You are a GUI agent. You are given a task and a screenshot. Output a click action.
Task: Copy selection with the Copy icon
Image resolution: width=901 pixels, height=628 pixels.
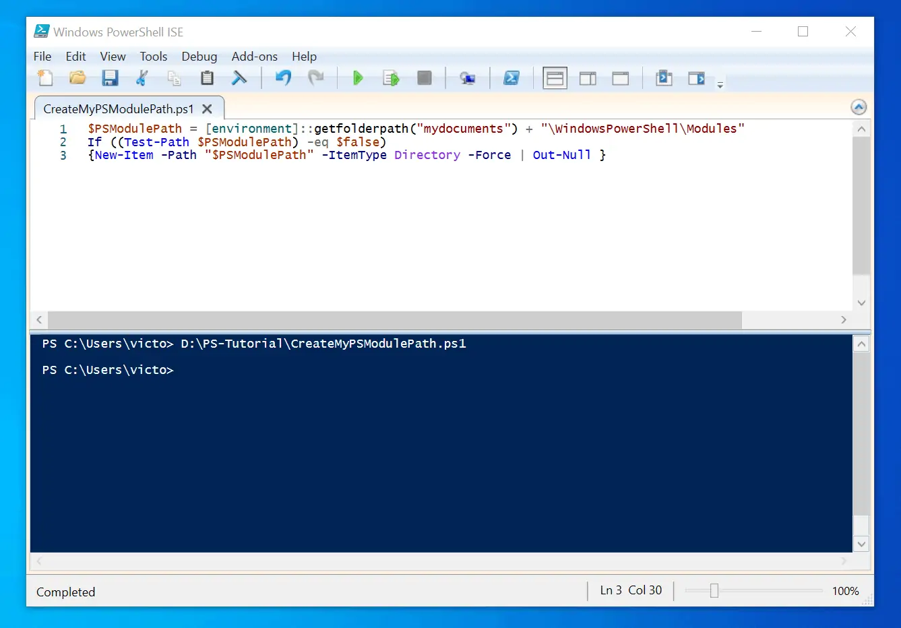click(x=175, y=78)
